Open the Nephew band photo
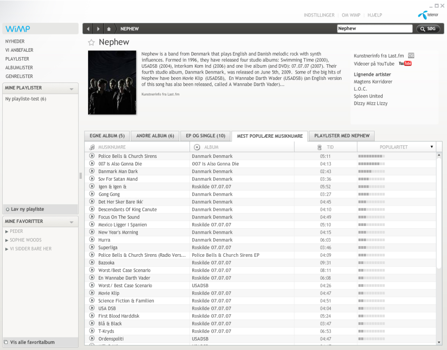447x350 pixels. pyautogui.click(x=112, y=82)
